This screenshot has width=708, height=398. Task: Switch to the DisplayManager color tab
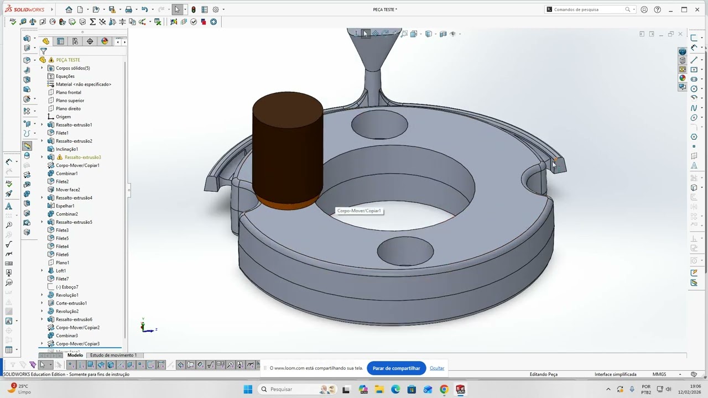tap(105, 41)
